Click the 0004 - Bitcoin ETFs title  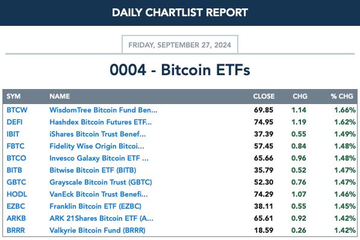180,70
